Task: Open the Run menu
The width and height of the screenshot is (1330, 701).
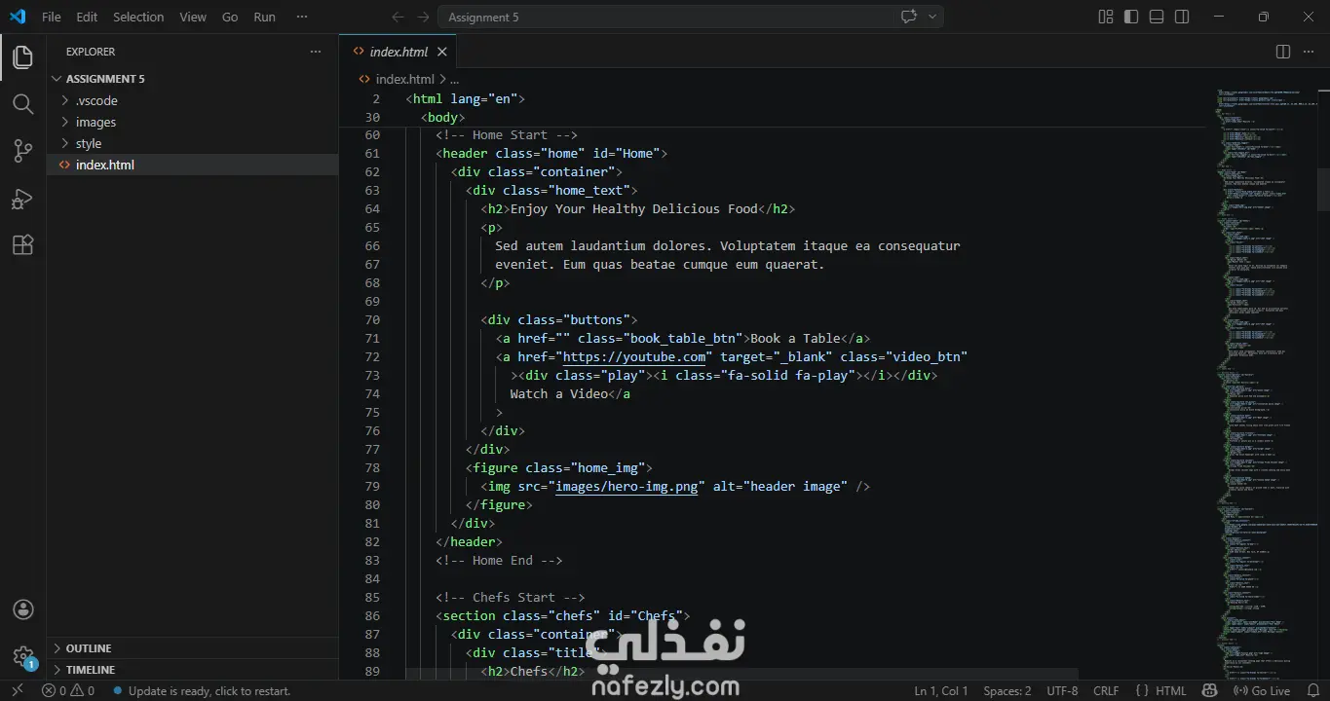Action: pos(264,17)
